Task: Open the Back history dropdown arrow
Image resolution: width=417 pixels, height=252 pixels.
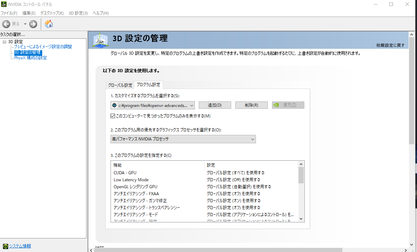Action: [x=25, y=24]
